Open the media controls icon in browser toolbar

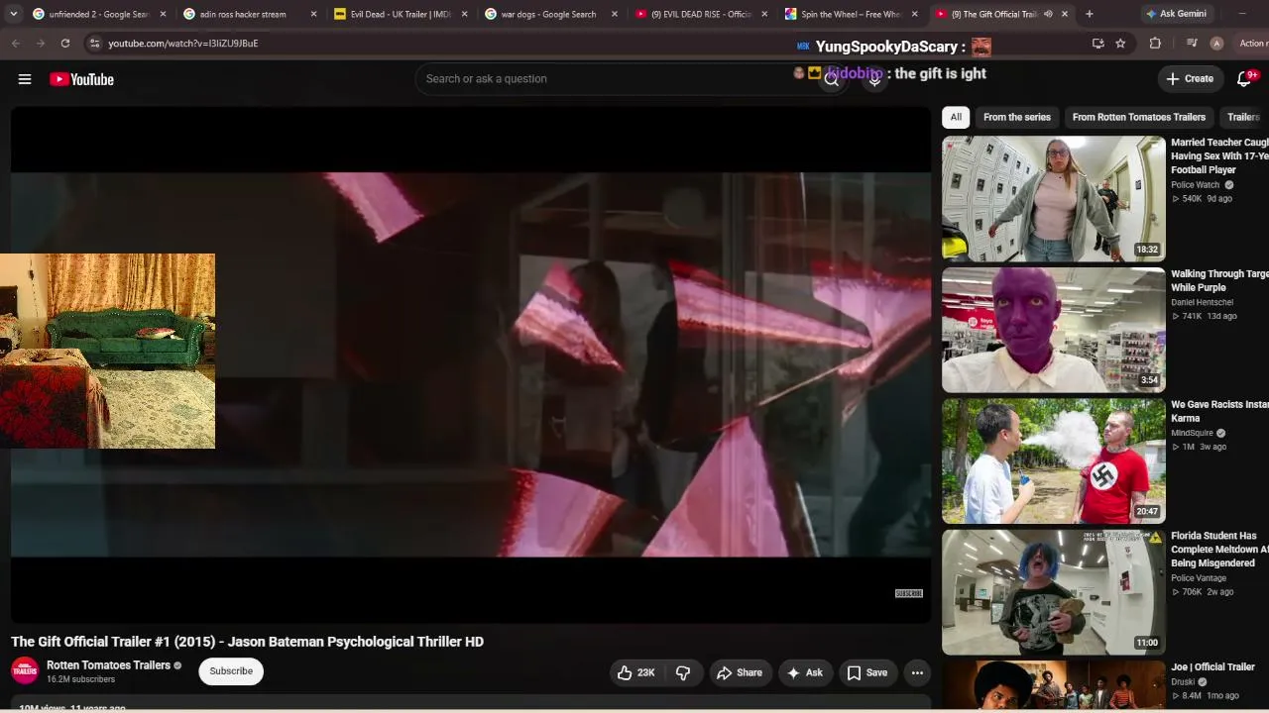[1192, 44]
